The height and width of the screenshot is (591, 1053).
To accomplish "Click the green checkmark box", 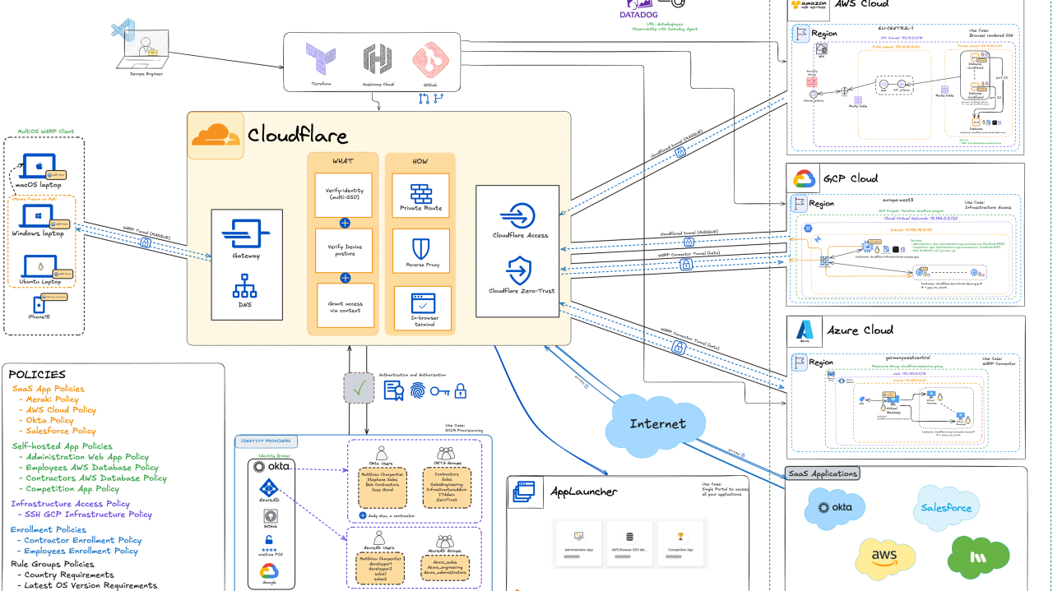I will pos(359,390).
